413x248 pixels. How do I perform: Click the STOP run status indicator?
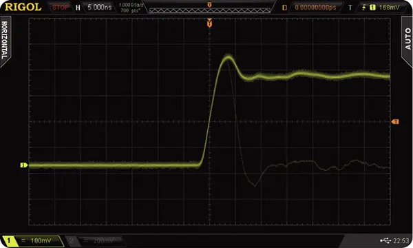60,8
